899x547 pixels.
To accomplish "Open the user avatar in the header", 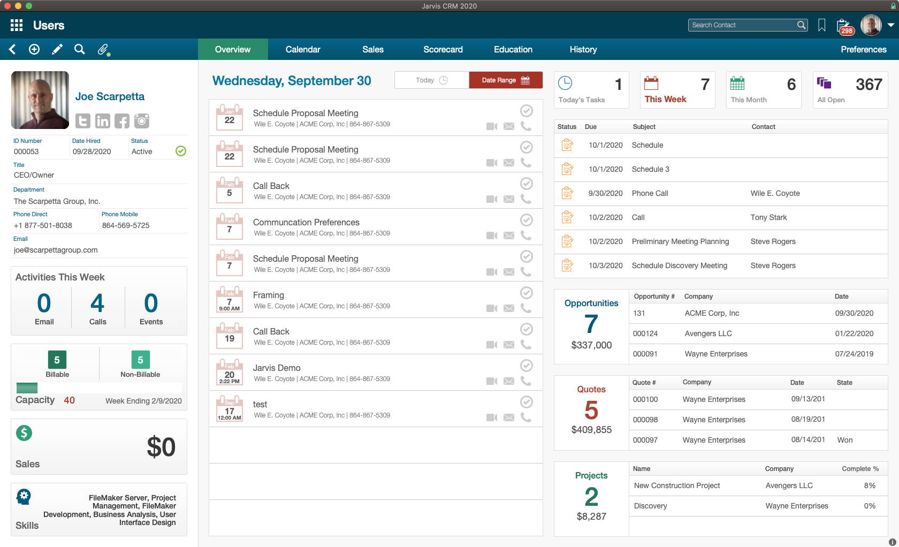I will tap(871, 25).
